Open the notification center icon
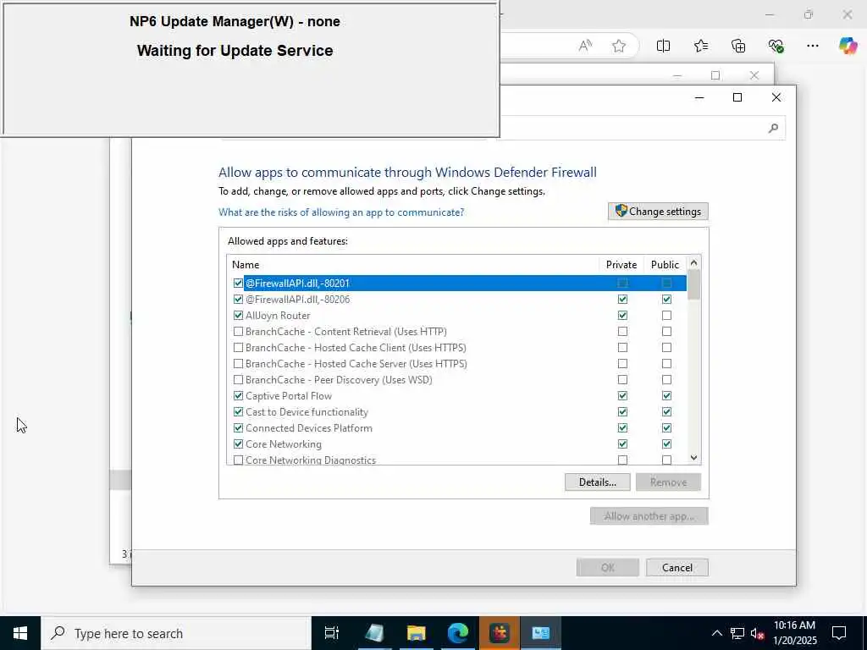The height and width of the screenshot is (650, 867). tap(839, 633)
